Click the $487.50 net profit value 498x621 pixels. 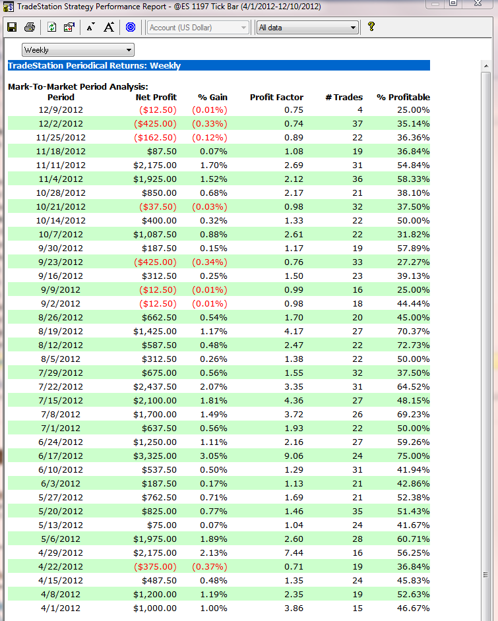[x=159, y=581]
